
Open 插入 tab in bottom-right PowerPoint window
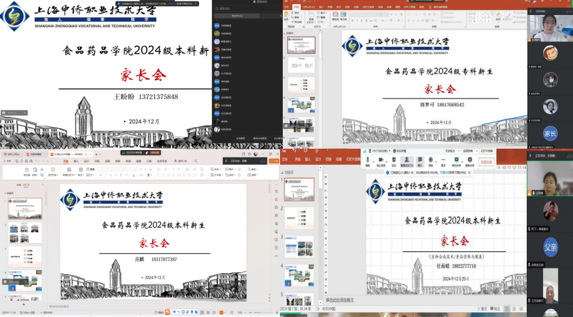(308, 159)
